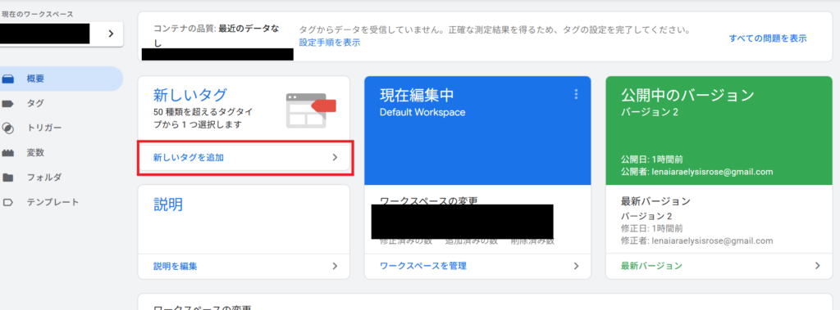Click the new tag illustration icon
This screenshot has width=840, height=310.
click(x=311, y=110)
